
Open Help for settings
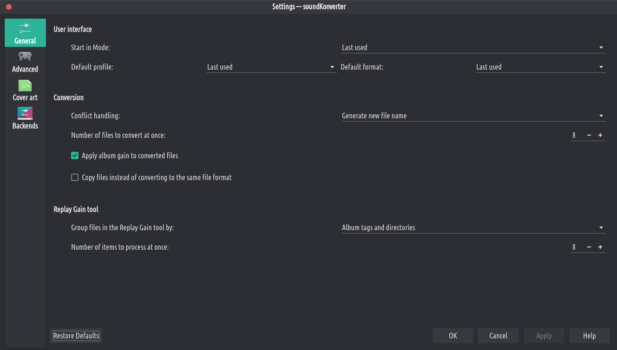pyautogui.click(x=590, y=336)
